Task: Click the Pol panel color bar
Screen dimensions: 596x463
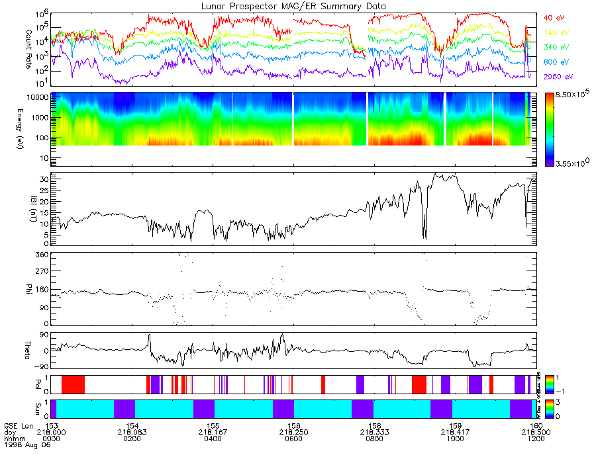Action: pos(549,384)
